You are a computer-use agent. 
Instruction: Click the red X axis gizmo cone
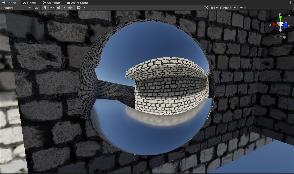coord(275,24)
